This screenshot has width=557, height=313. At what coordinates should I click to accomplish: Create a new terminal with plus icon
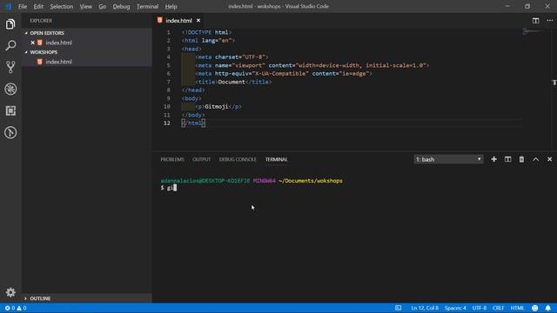click(493, 159)
